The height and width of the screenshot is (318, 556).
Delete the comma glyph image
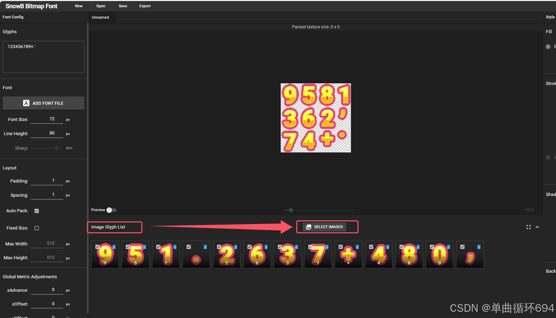coord(479,247)
